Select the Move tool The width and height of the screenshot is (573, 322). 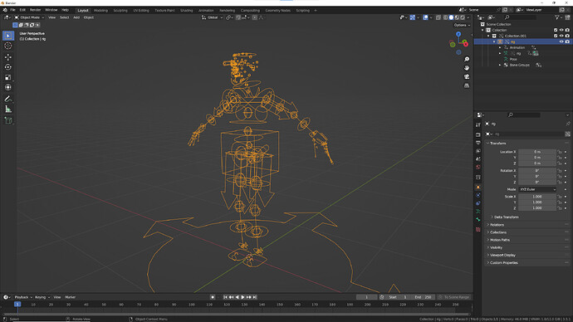coord(8,57)
